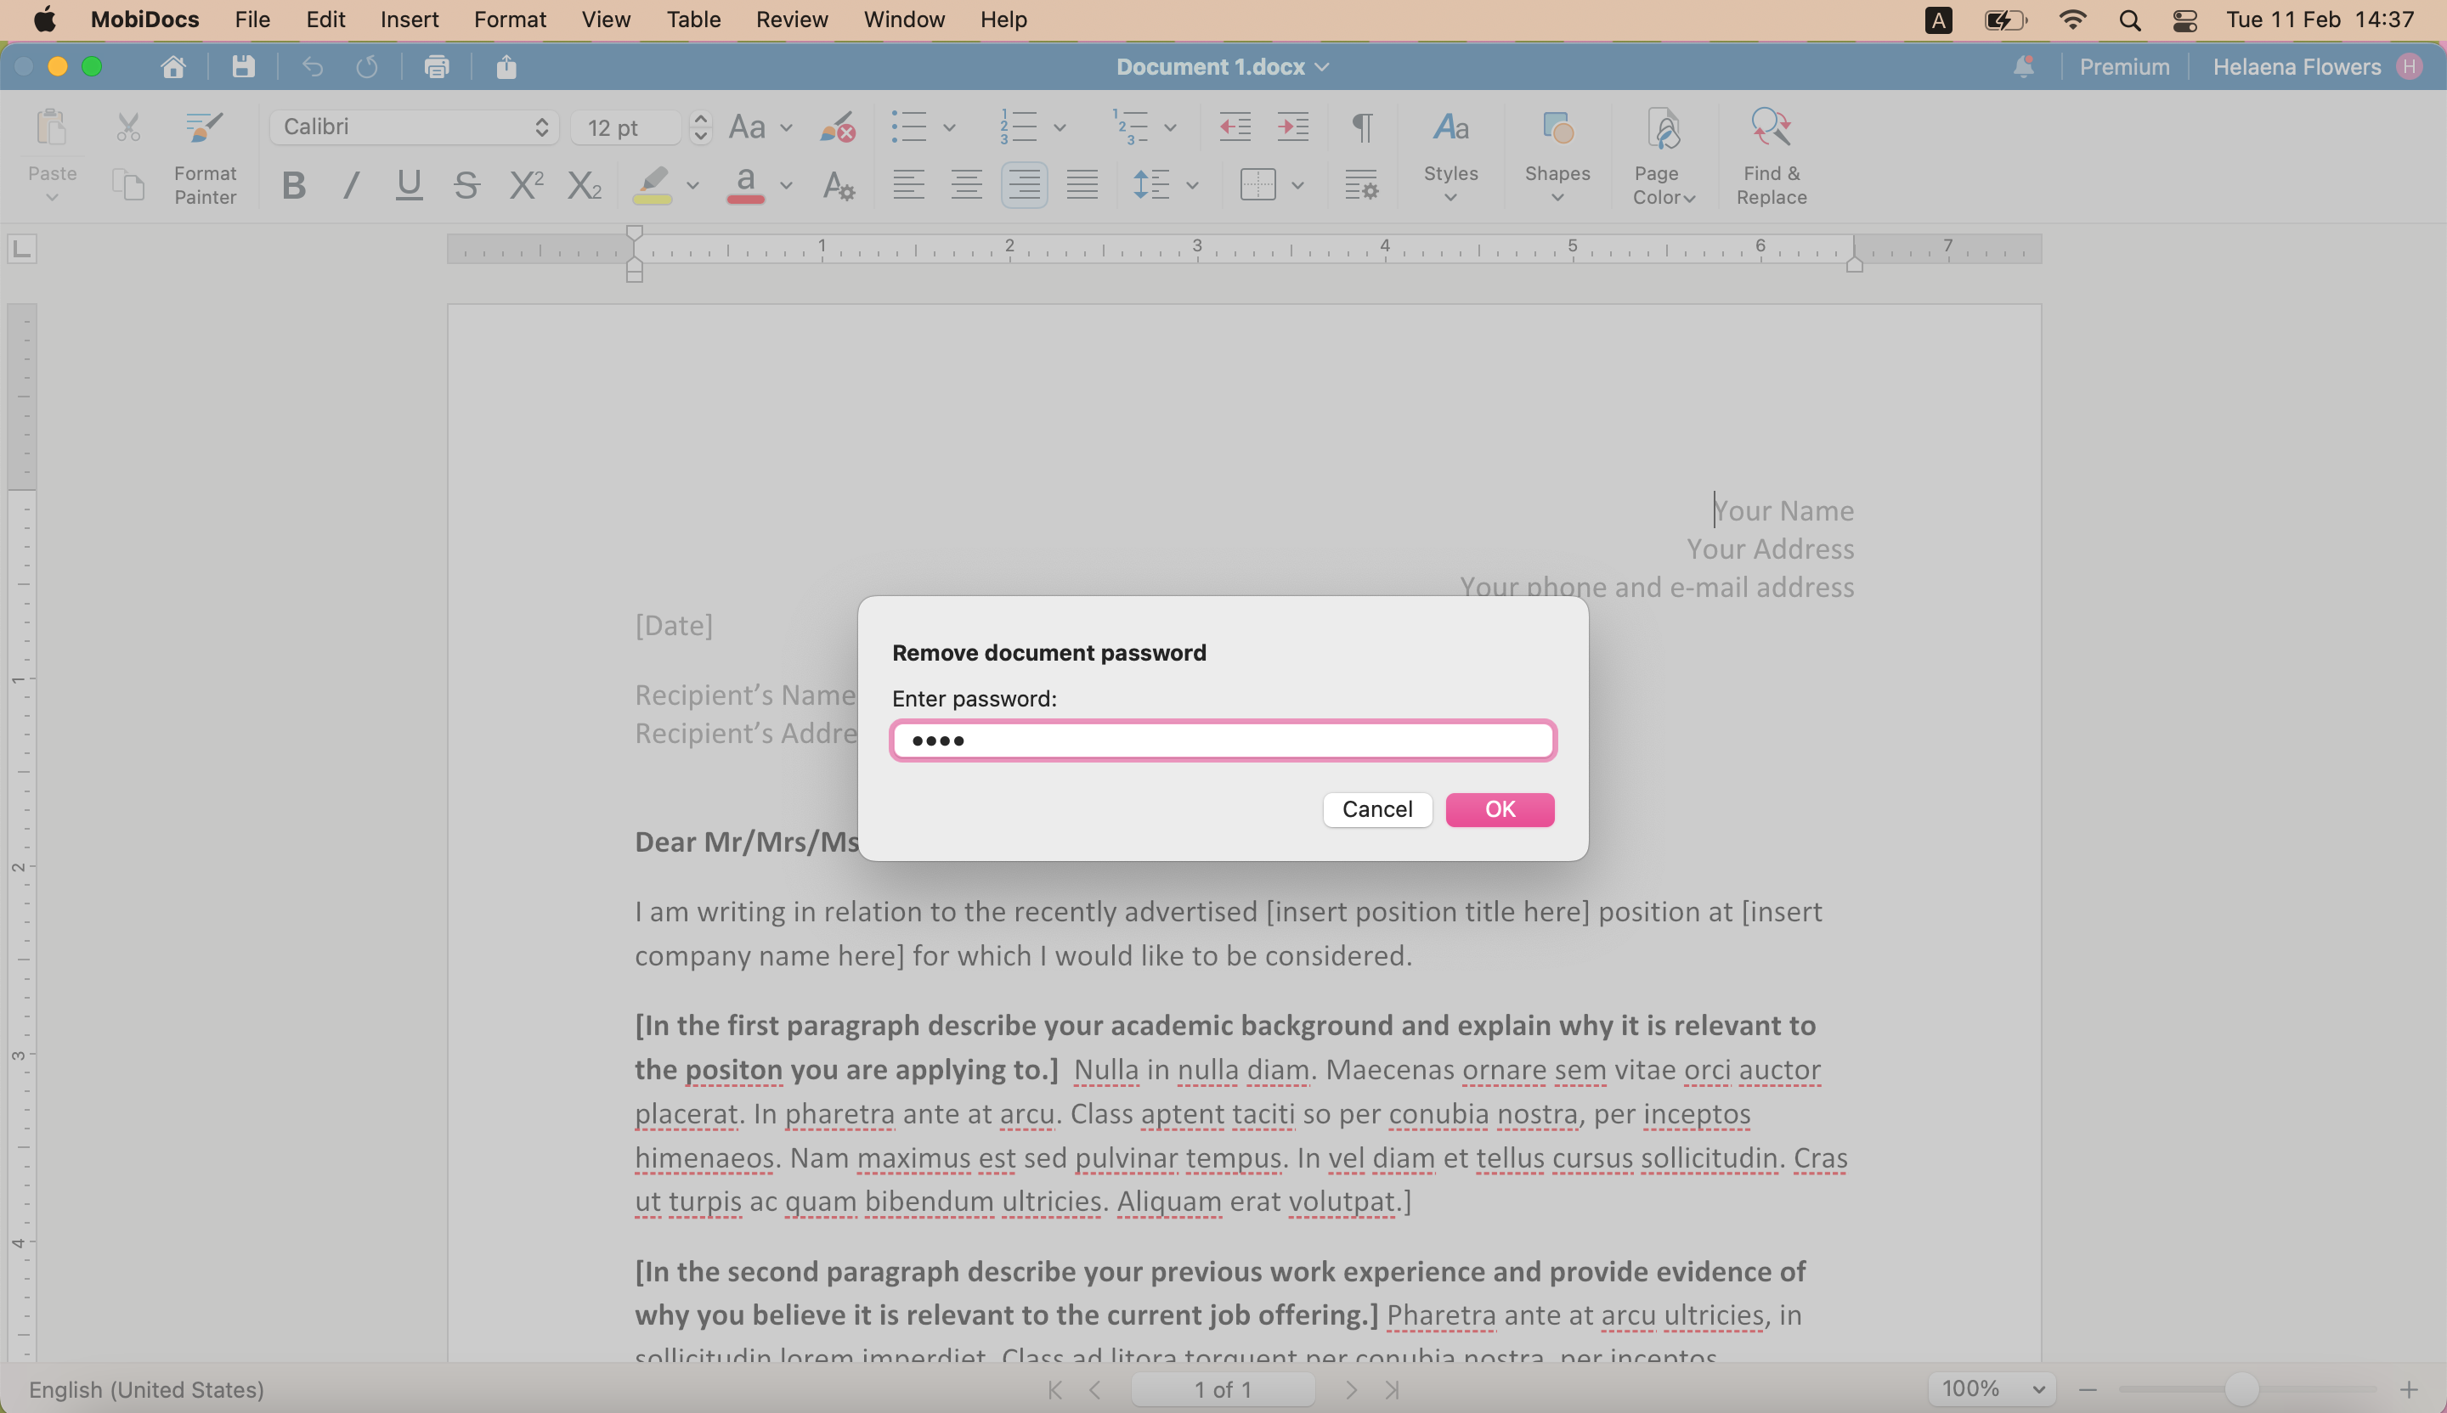Viewport: 2447px width, 1413px height.
Task: Click the Premium link
Action: [x=2123, y=67]
